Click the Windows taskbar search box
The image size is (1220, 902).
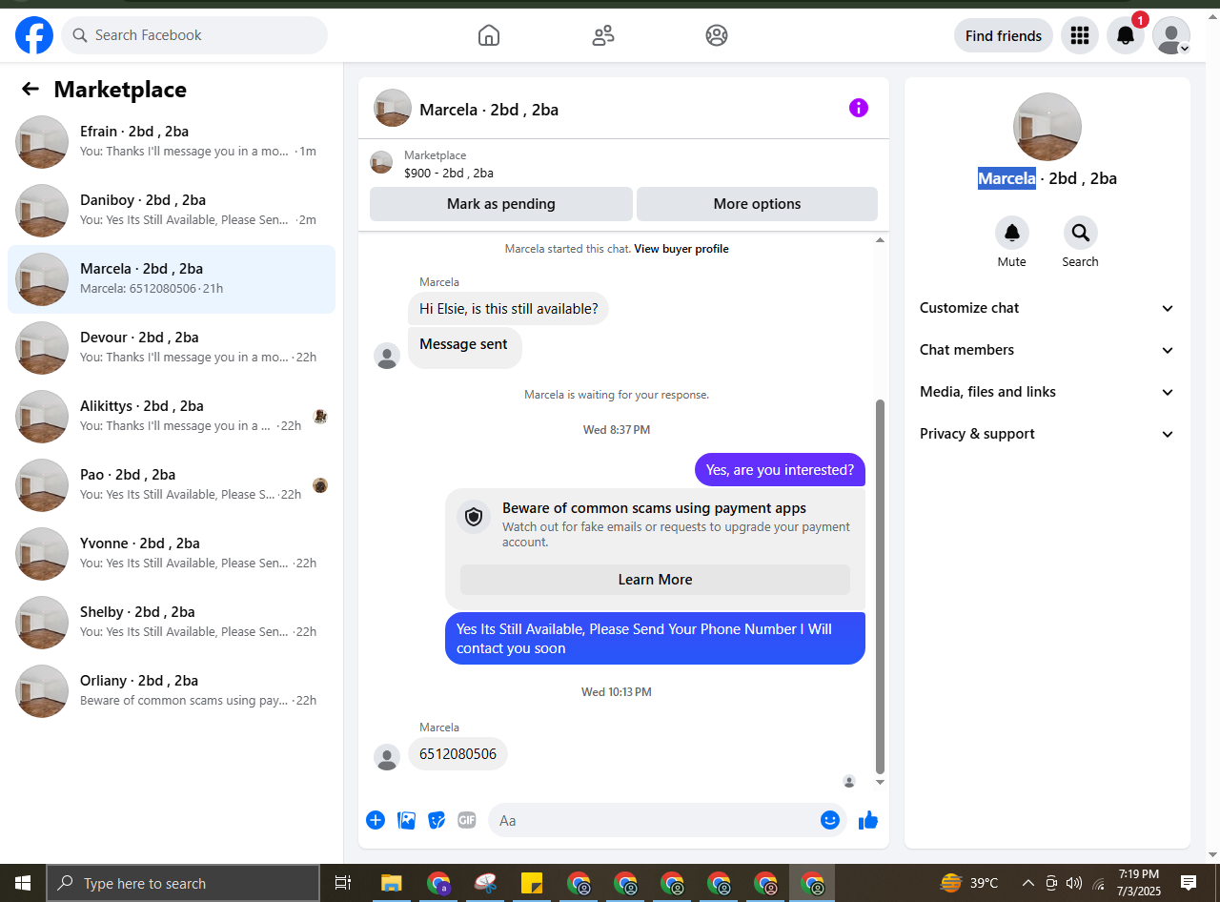point(183,883)
